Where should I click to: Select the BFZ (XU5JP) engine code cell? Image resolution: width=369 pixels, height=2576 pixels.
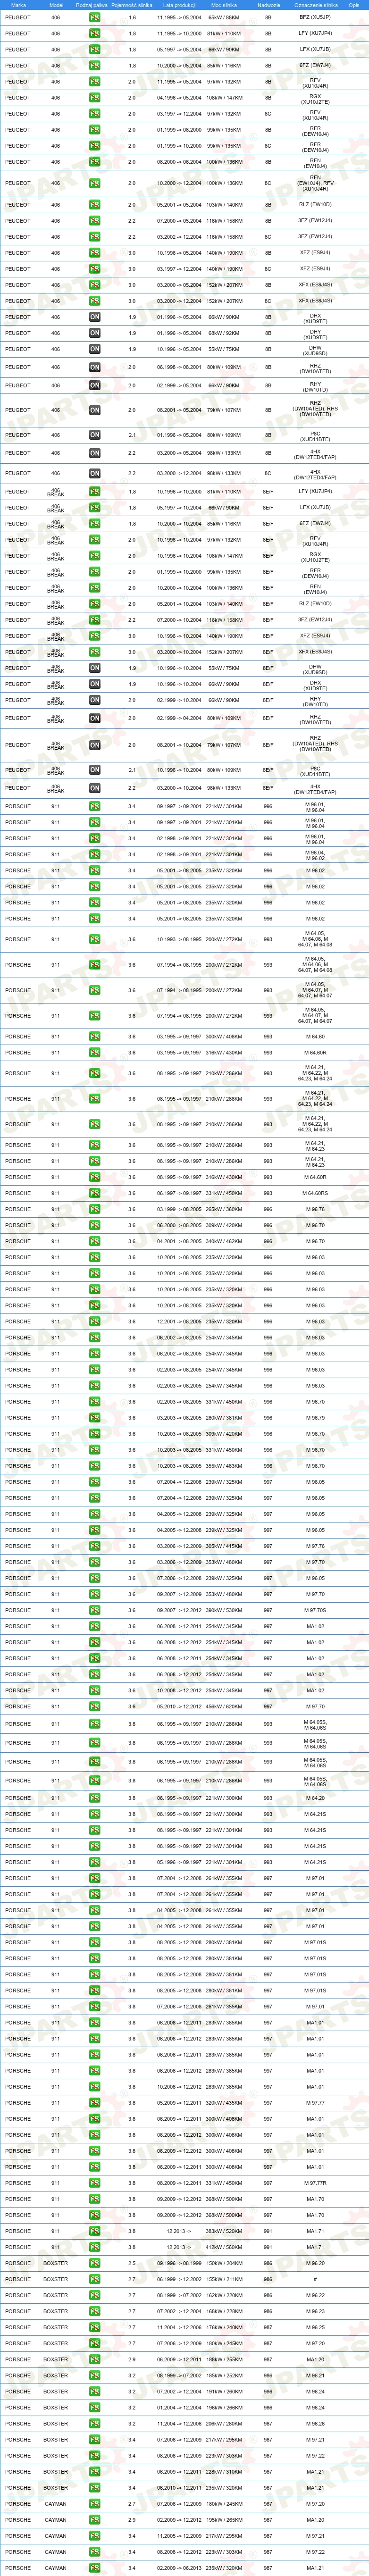coord(316,18)
